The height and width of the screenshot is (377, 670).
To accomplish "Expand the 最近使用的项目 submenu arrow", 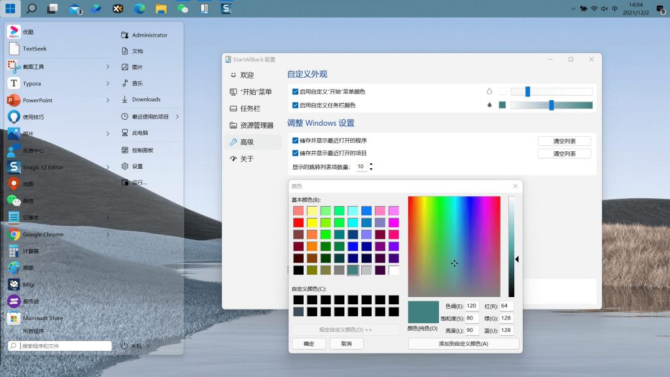I will (x=177, y=117).
